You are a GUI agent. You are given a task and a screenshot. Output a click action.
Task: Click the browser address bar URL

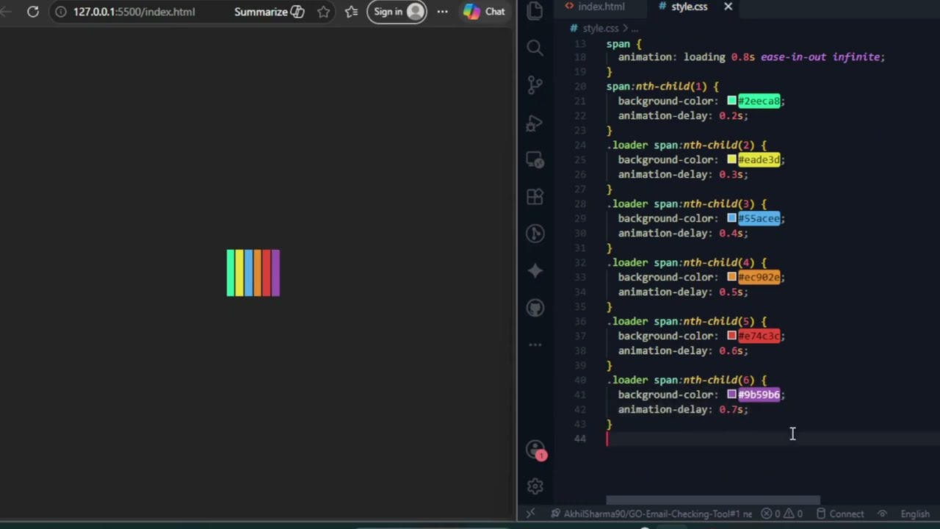(134, 12)
